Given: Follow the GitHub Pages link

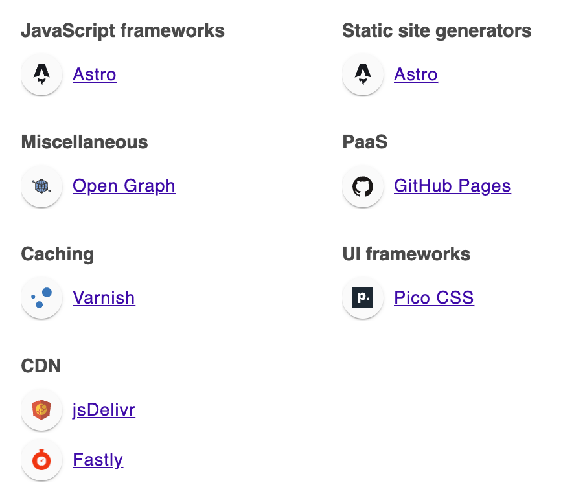Looking at the screenshot, I should (452, 186).
